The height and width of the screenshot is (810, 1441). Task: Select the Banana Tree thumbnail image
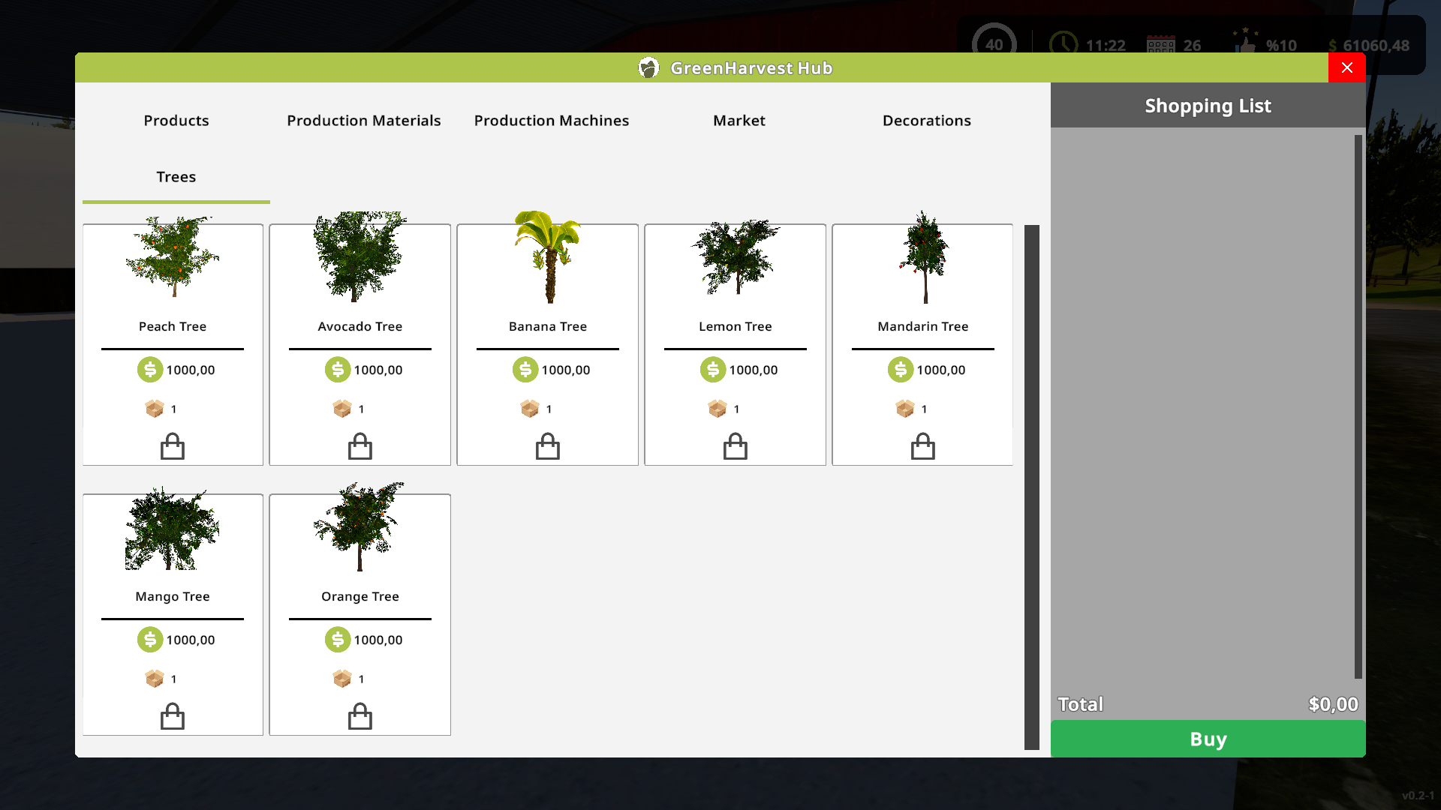548,256
